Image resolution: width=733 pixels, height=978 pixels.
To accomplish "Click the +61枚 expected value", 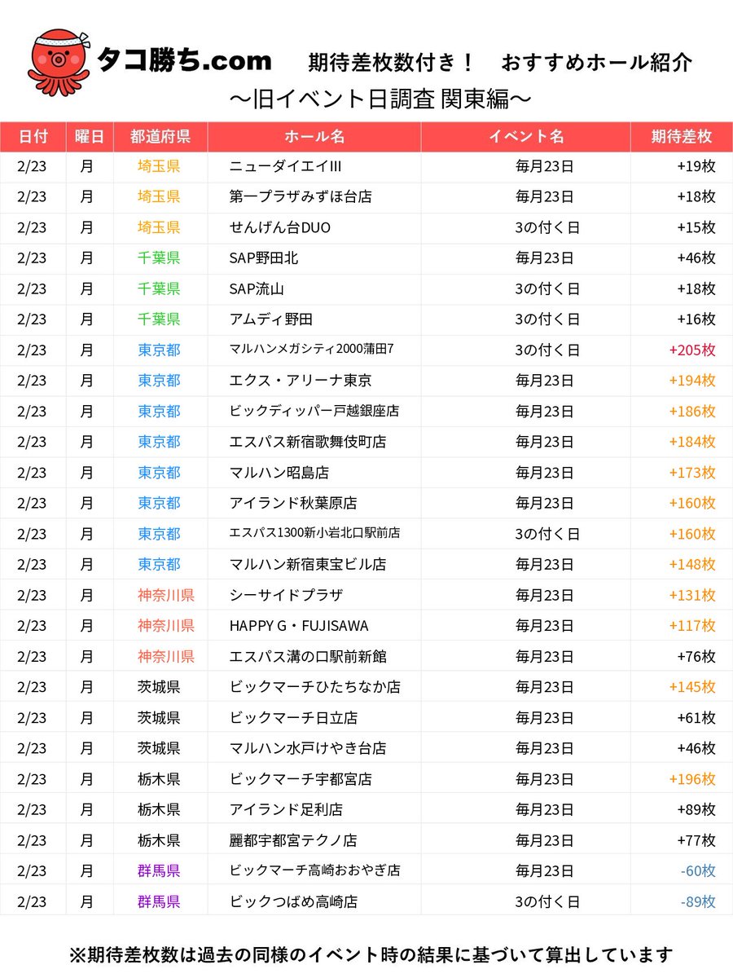I will click(x=696, y=718).
